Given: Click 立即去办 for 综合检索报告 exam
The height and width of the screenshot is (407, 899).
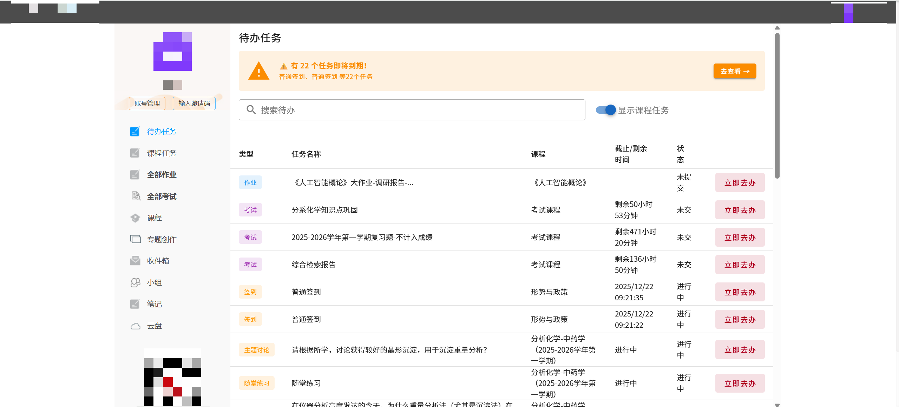Looking at the screenshot, I should tap(740, 265).
